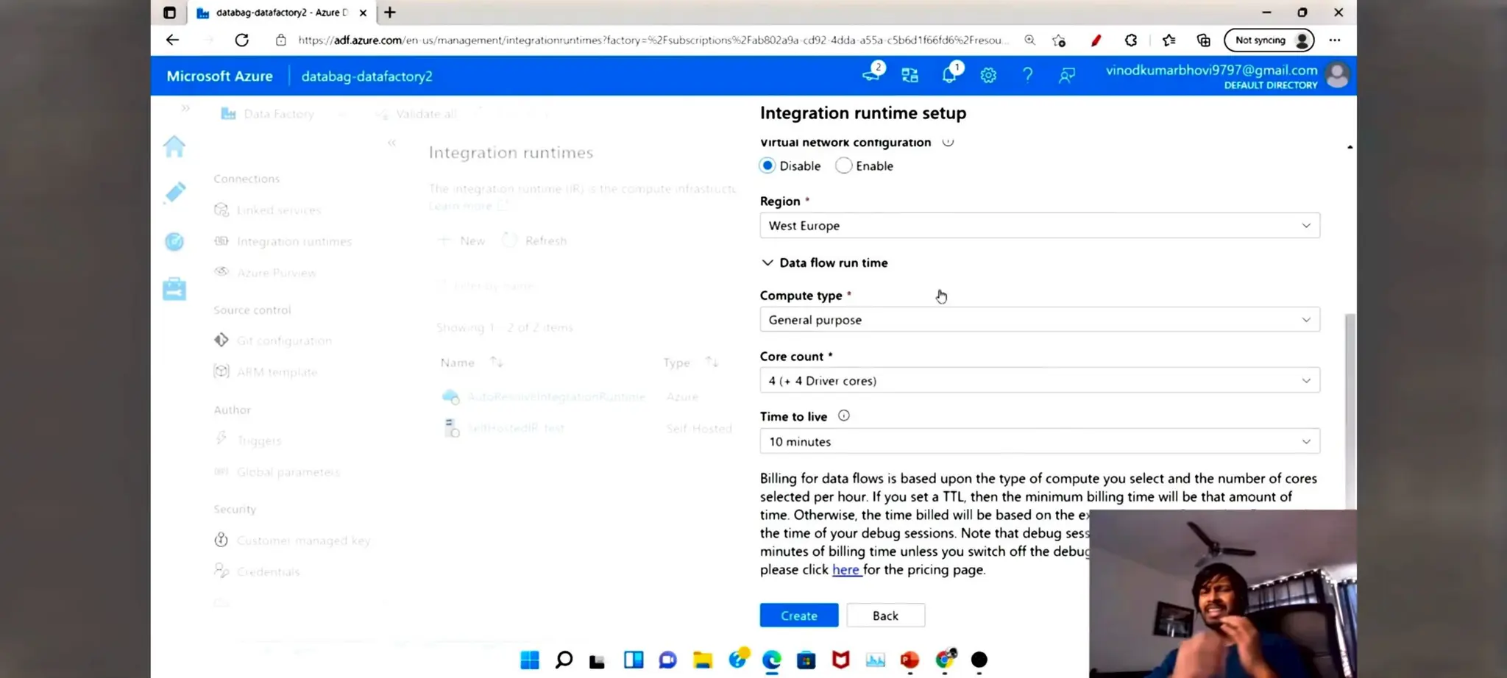The width and height of the screenshot is (1507, 678).
Task: Select the databag-datafactory2 browser tab
Action: click(x=280, y=13)
